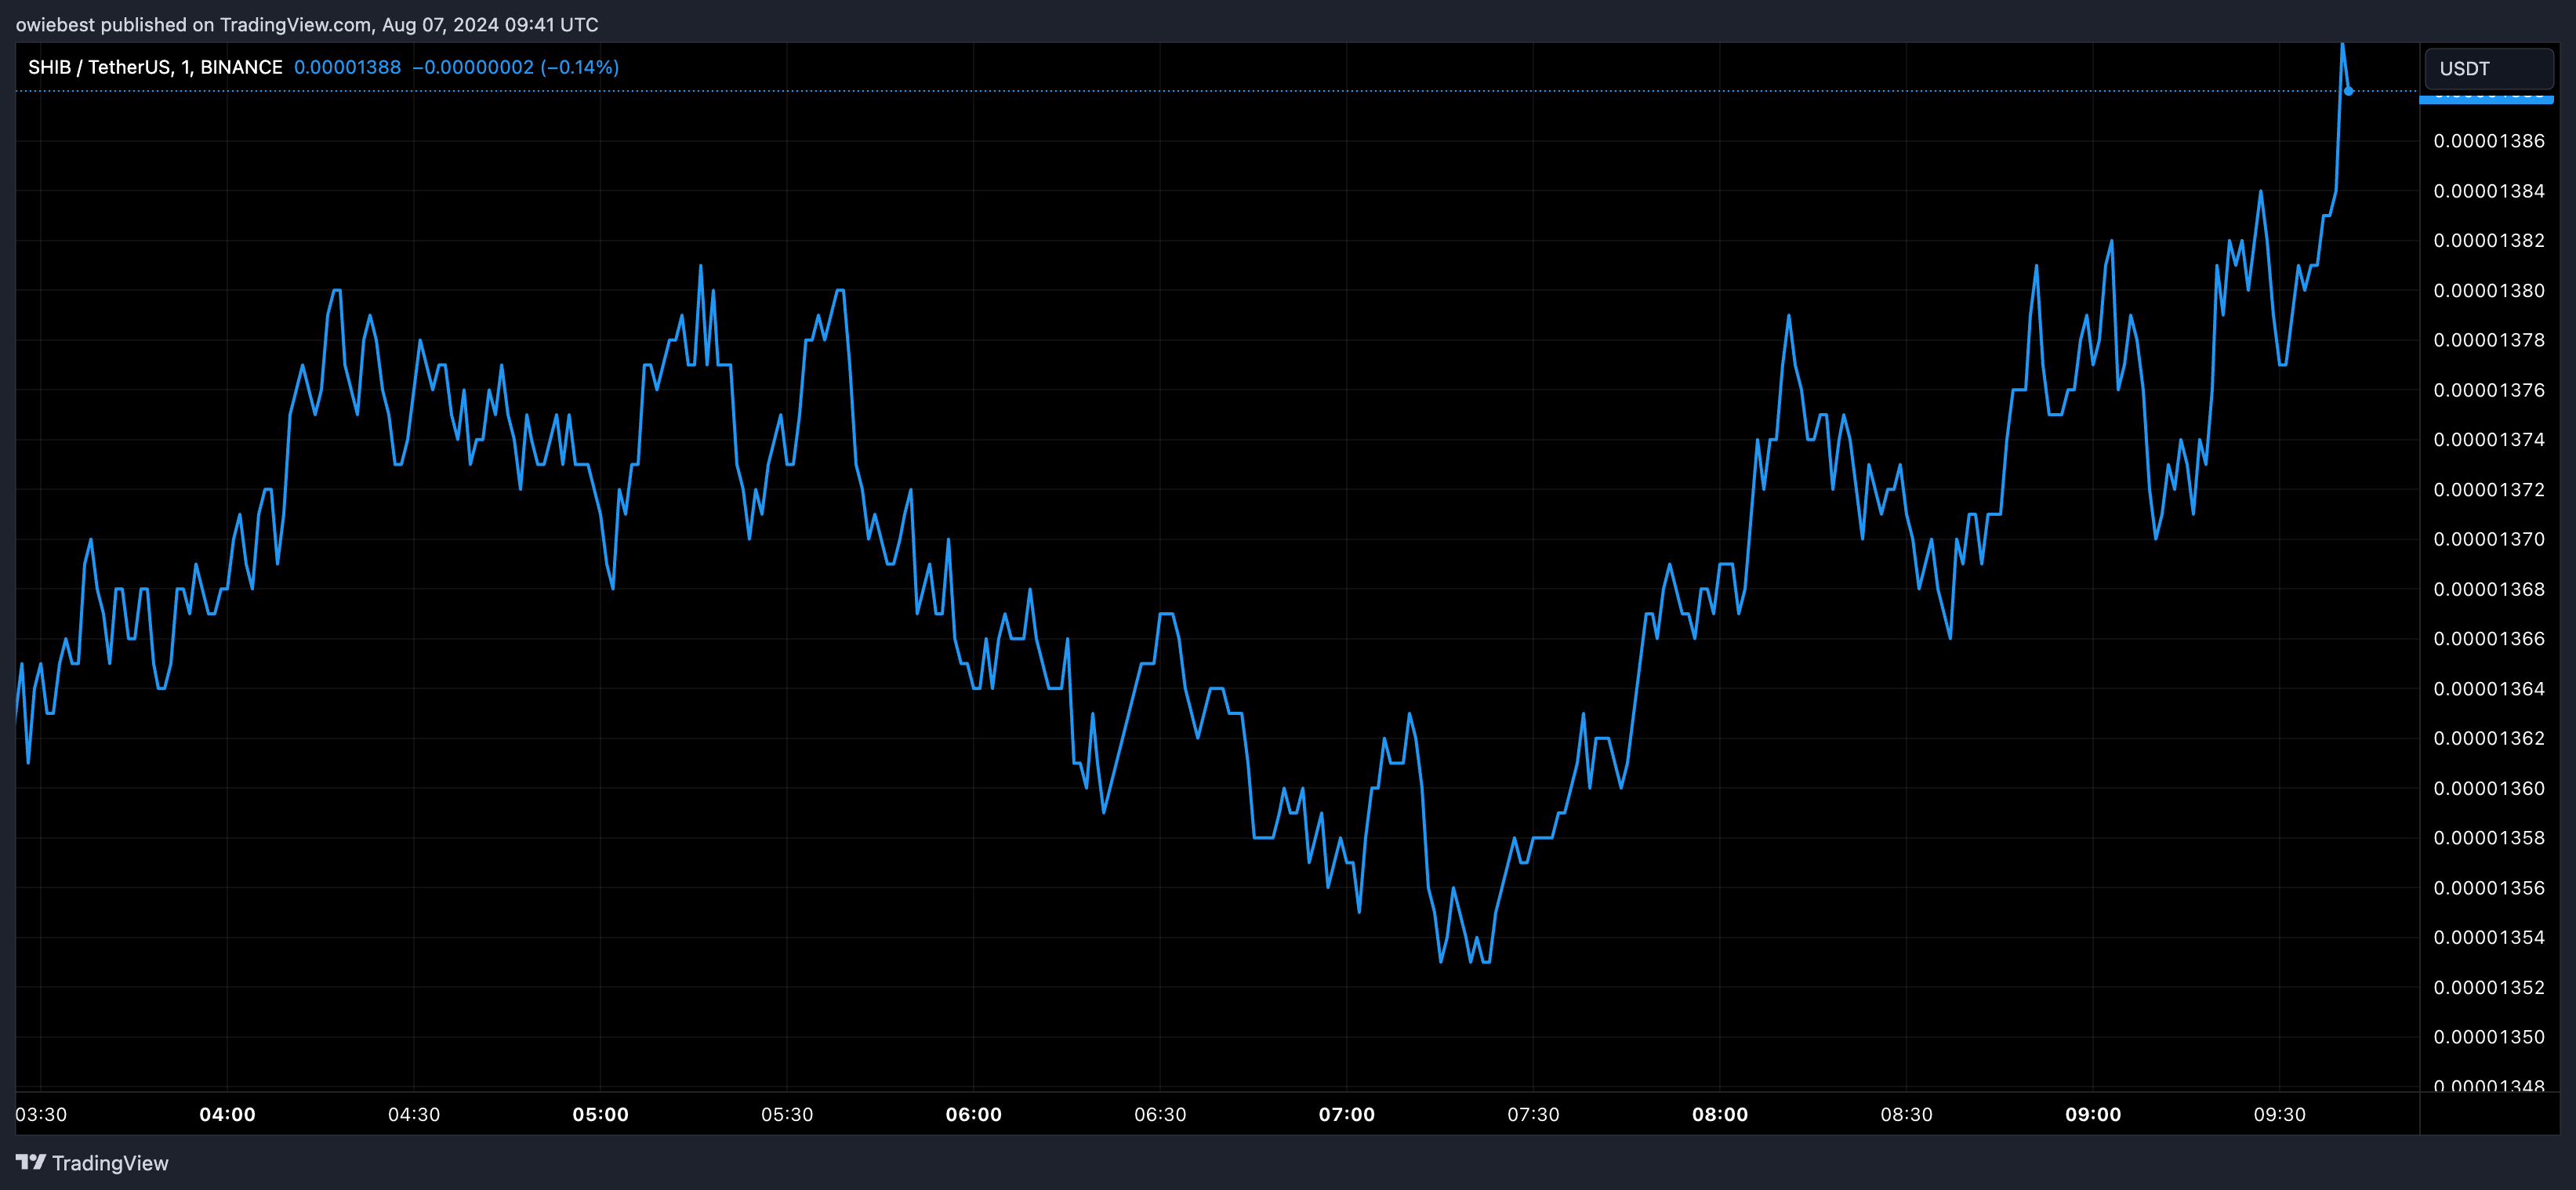Image resolution: width=2576 pixels, height=1190 pixels.
Task: Click the last price dot on the line
Action: click(2348, 91)
